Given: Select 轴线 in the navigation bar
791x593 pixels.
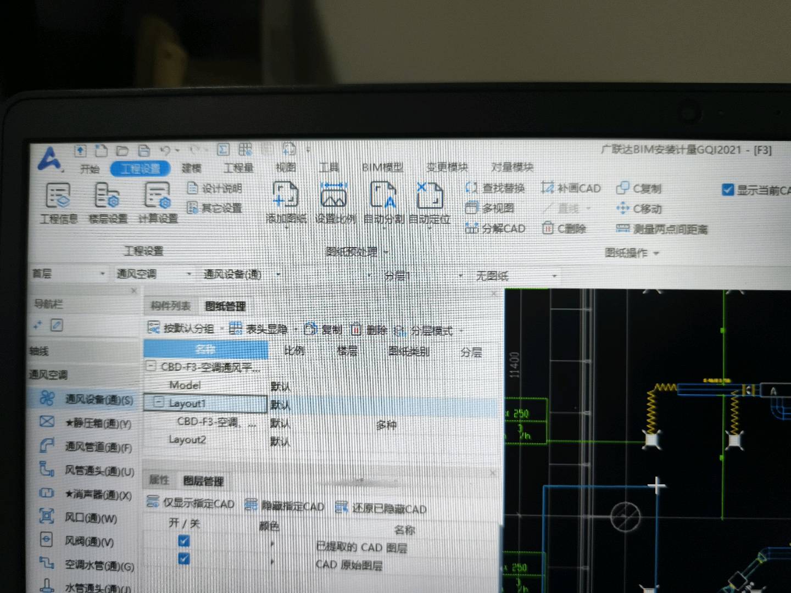Looking at the screenshot, I should click(x=82, y=351).
